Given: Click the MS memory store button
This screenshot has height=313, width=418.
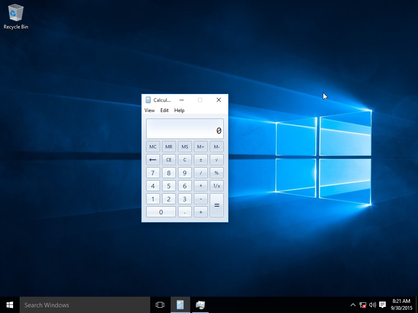Looking at the screenshot, I should [x=185, y=147].
